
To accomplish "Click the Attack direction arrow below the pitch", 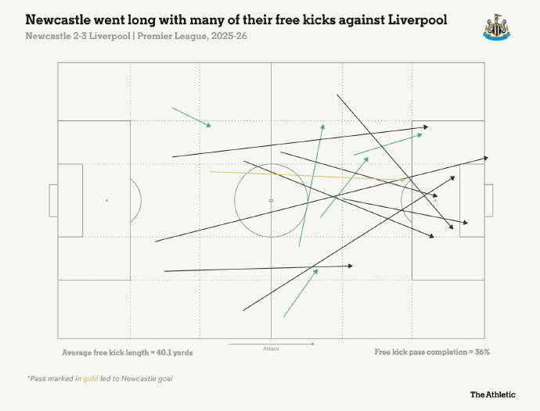I will 272,344.
